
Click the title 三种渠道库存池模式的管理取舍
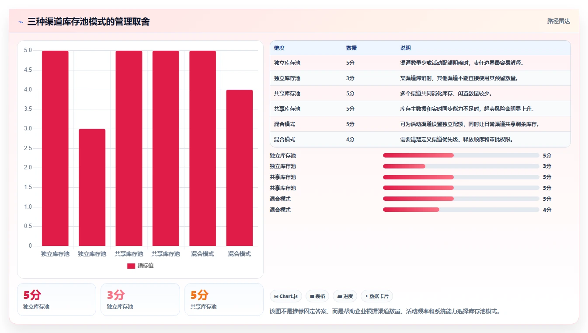[88, 22]
